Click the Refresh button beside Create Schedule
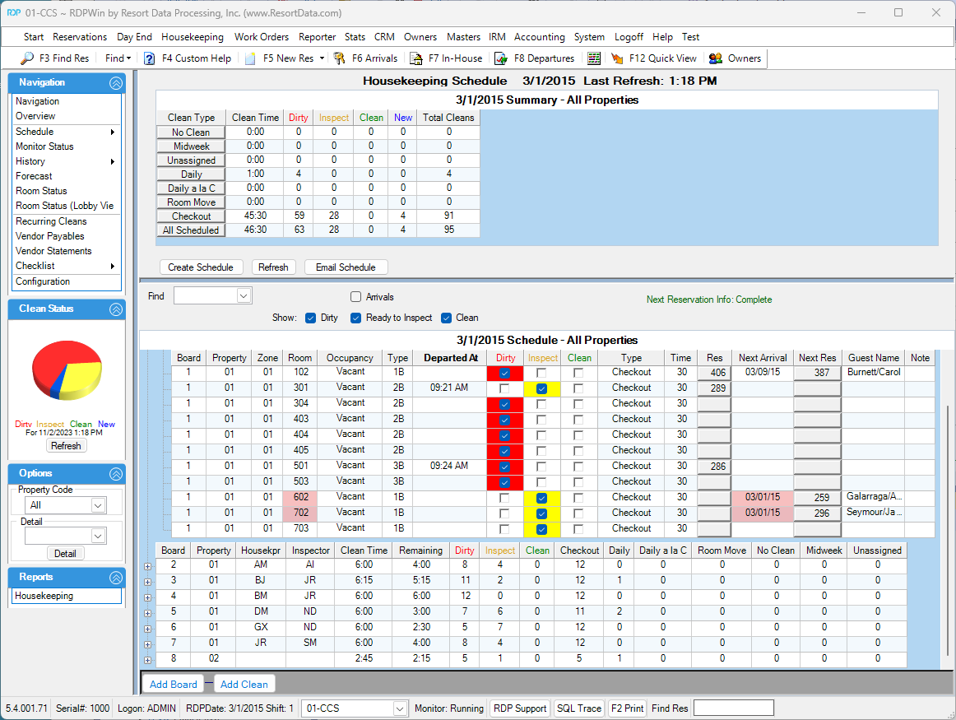The width and height of the screenshot is (956, 720). (273, 267)
